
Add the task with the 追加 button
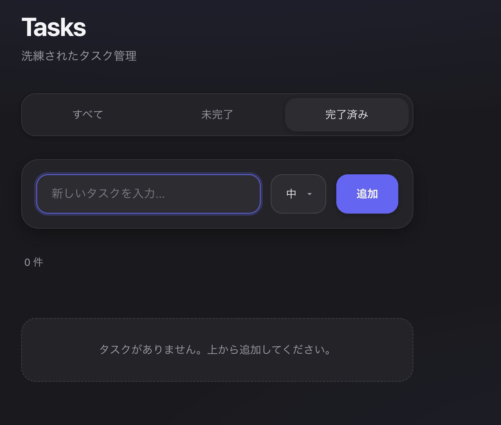(367, 194)
